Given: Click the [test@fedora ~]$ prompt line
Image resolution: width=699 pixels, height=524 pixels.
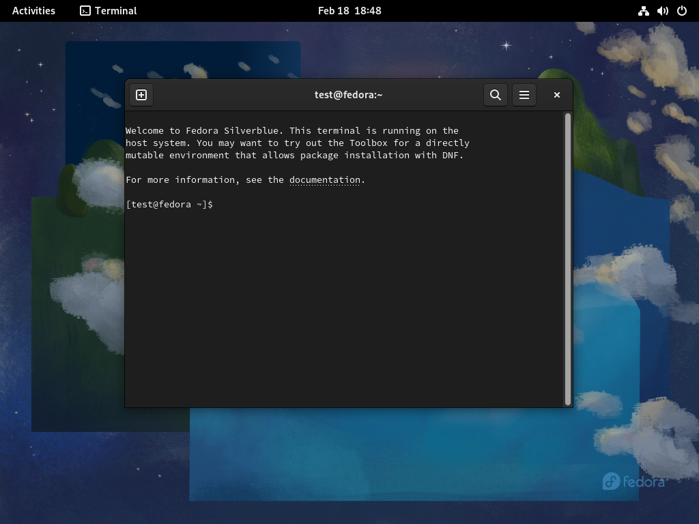Looking at the screenshot, I should [x=169, y=205].
